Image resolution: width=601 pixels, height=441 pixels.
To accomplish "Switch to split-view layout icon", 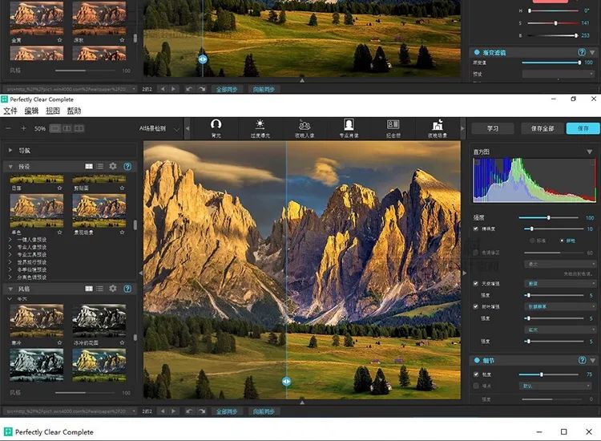I will coord(67,128).
